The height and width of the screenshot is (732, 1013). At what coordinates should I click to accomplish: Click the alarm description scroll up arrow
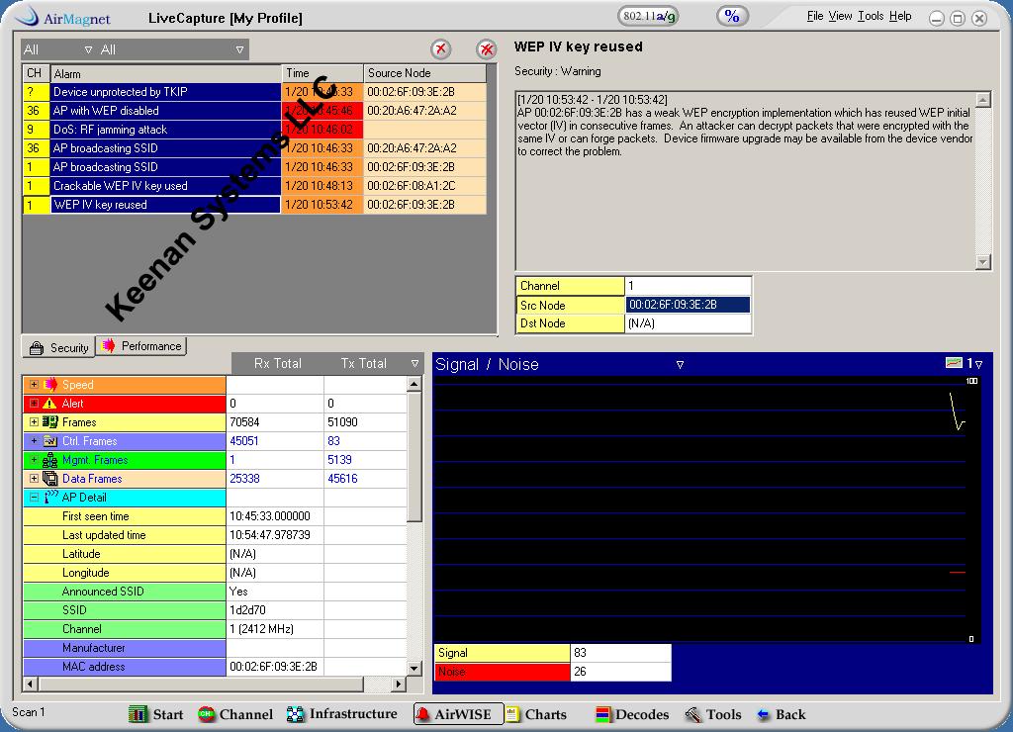point(982,100)
